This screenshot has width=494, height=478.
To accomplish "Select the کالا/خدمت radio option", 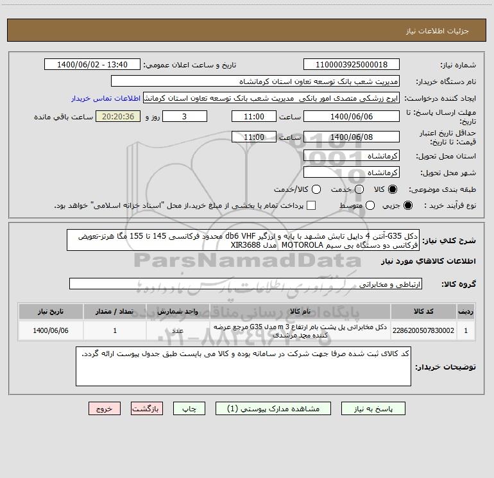I will (316, 189).
